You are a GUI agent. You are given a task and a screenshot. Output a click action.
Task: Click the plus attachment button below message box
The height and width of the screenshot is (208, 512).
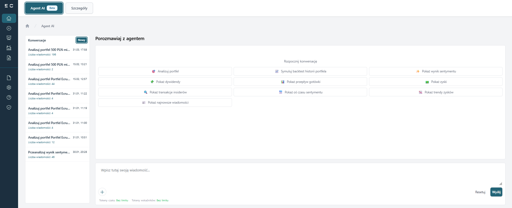click(x=102, y=192)
